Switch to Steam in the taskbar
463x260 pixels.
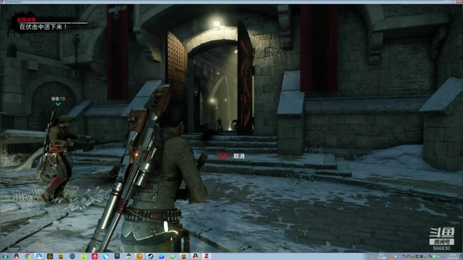150,256
